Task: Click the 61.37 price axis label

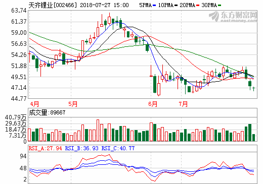Action: point(19,22)
